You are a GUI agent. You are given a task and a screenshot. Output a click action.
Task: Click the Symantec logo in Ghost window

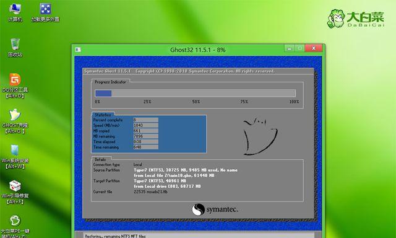coord(215,209)
